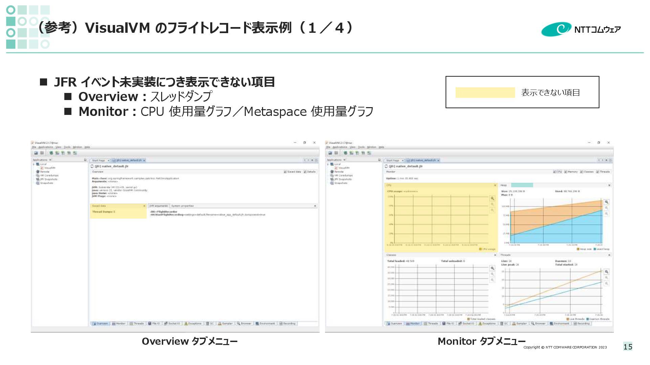Collapse Local tree node in Overview window
Viewport: 650px width, 365px height.
[34, 164]
